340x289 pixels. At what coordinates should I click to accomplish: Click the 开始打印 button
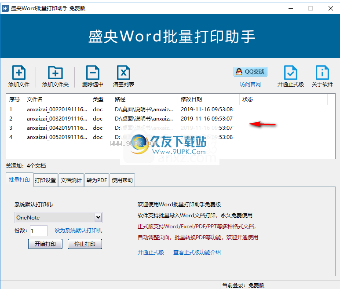(45, 244)
